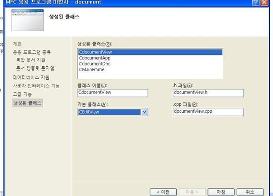Open the 데이터베이스 지원 page
Image resolution: width=273 pixels, height=196 pixels.
click(x=31, y=77)
